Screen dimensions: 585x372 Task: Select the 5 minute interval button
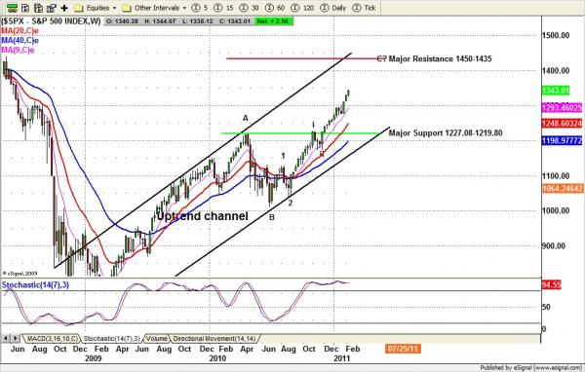pyautogui.click(x=200, y=8)
